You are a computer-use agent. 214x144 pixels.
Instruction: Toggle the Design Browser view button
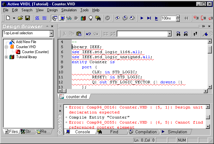55,18
